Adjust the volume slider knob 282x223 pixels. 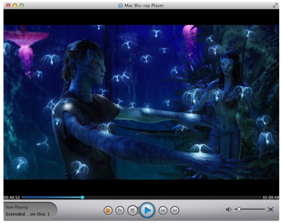point(239,209)
